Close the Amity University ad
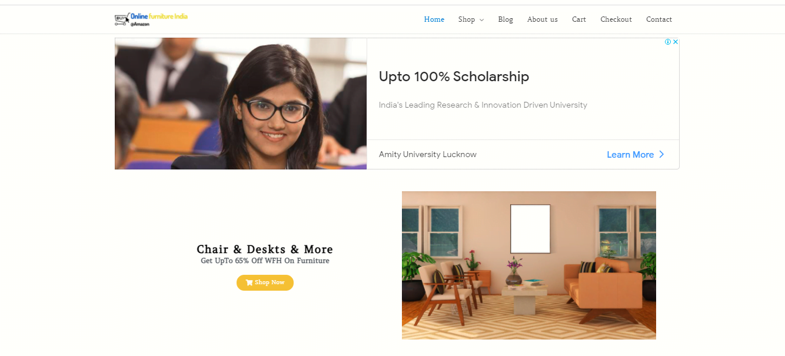 [676, 42]
